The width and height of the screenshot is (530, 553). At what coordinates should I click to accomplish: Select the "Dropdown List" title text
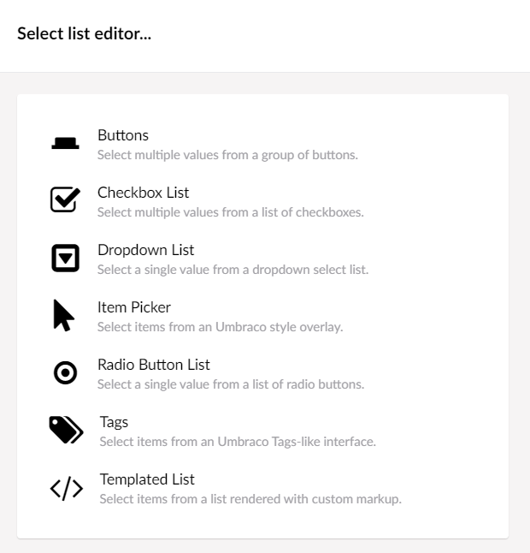point(145,250)
